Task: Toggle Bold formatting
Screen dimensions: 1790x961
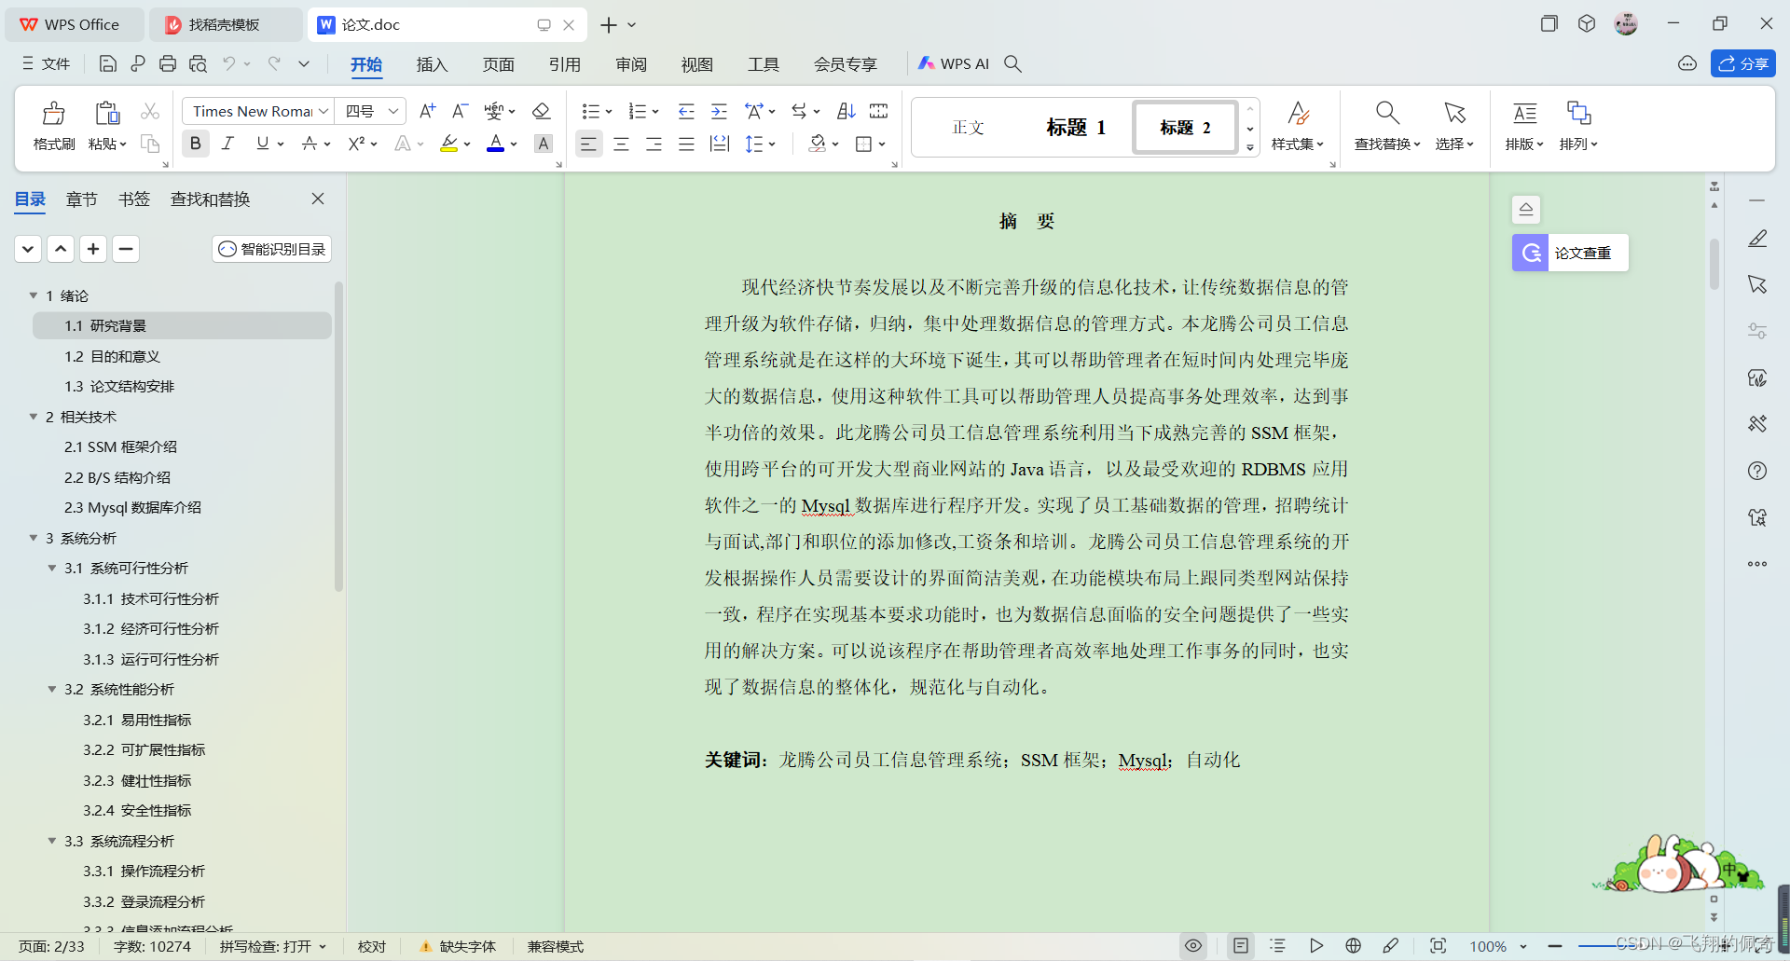Action: click(195, 144)
